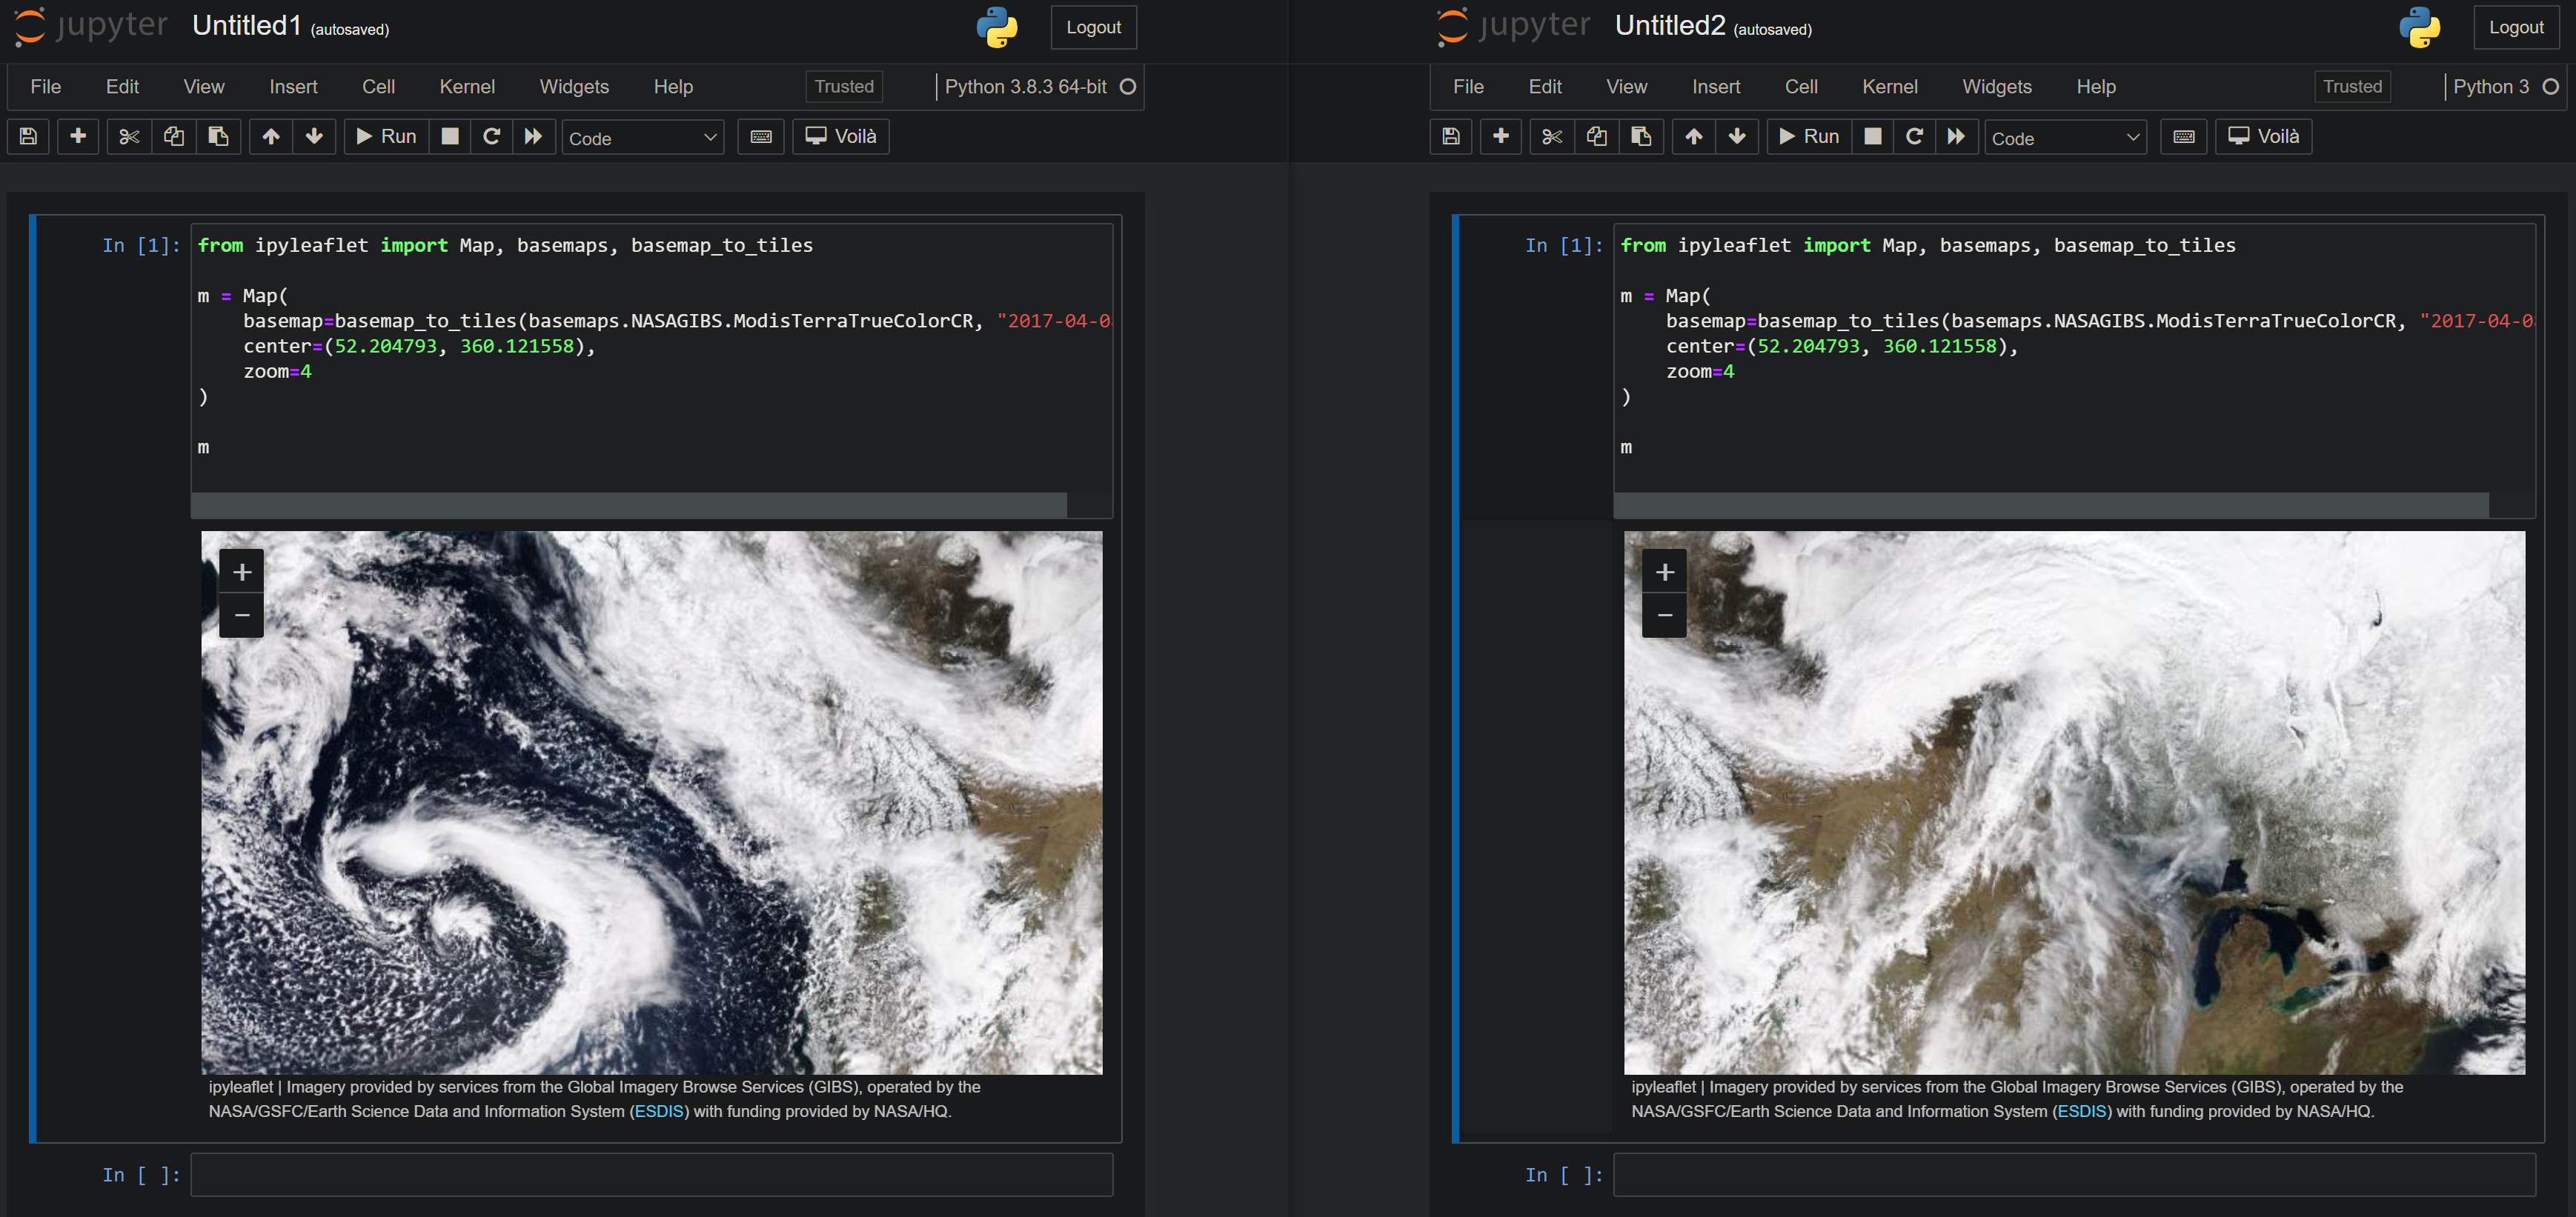Zoom out on the Untitled2 map
Image resolution: width=2576 pixels, height=1217 pixels.
click(1665, 616)
